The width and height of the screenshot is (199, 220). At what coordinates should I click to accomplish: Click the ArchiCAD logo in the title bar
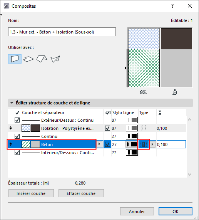(7, 6)
